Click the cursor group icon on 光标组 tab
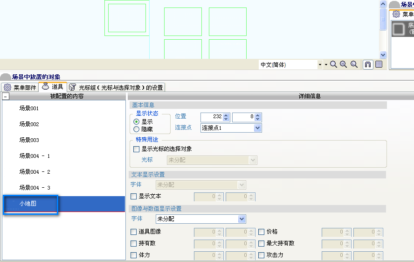The height and width of the screenshot is (262, 414). coord(72,87)
